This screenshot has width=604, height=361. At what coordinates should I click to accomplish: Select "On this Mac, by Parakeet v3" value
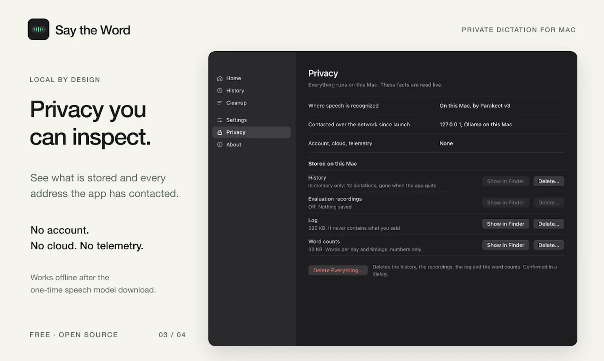point(475,106)
